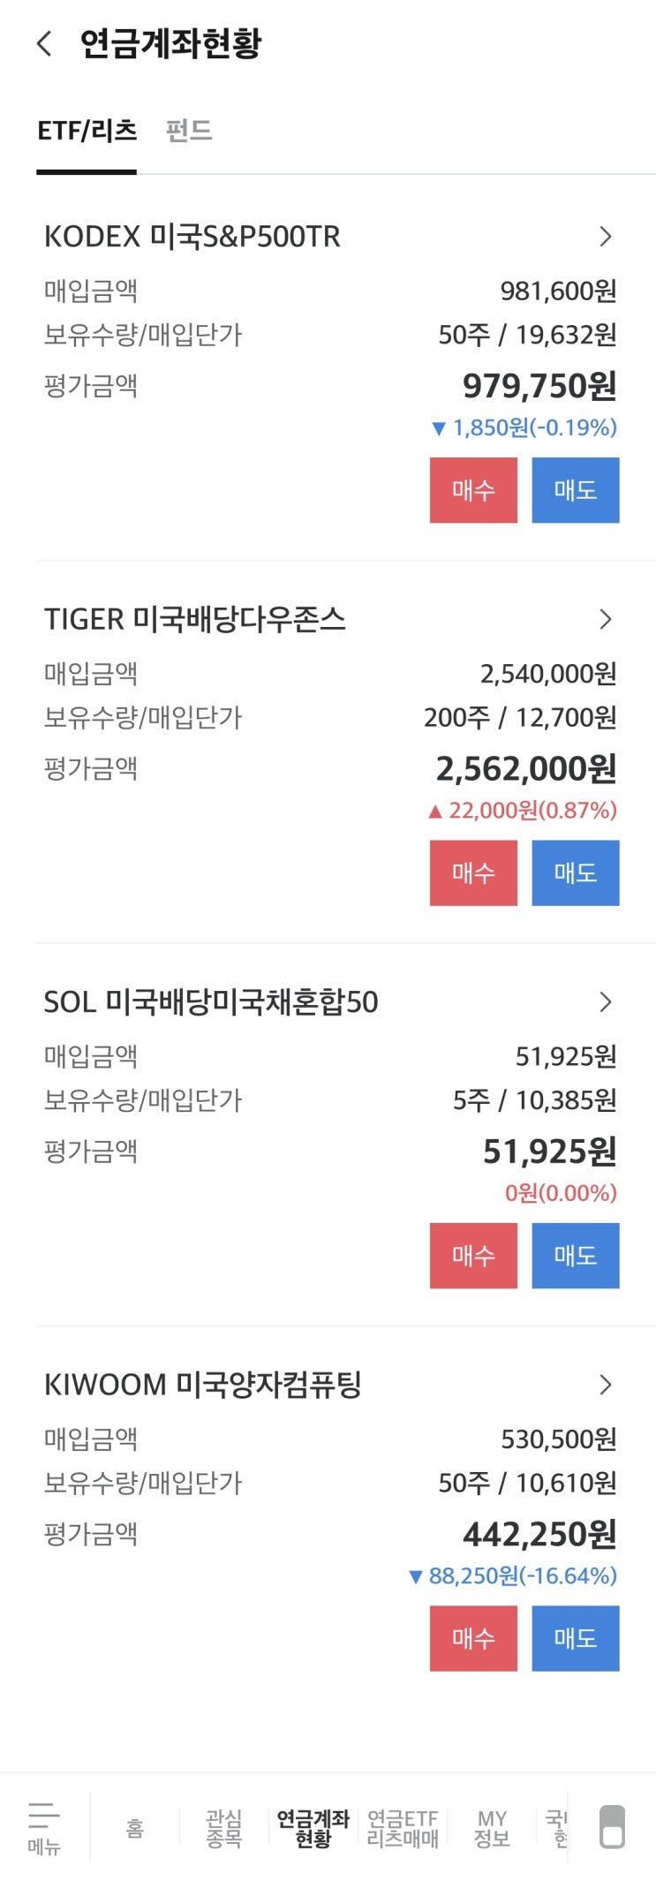The image size is (656, 1881).
Task: Buy more TIGER 미국배당다우존스 with 매수
Action: tap(473, 873)
